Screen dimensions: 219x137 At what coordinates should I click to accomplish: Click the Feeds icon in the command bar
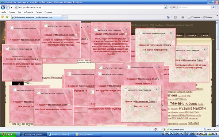[x=176, y=17]
